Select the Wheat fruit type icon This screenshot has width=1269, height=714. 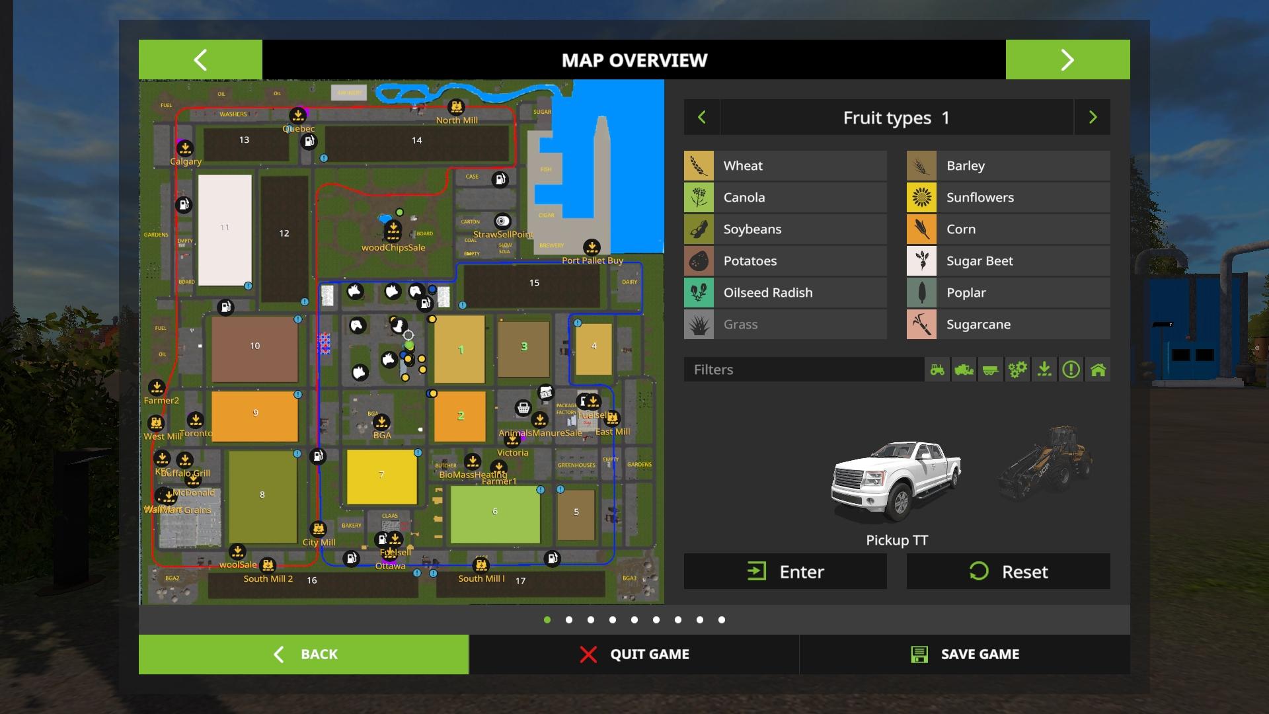point(699,166)
